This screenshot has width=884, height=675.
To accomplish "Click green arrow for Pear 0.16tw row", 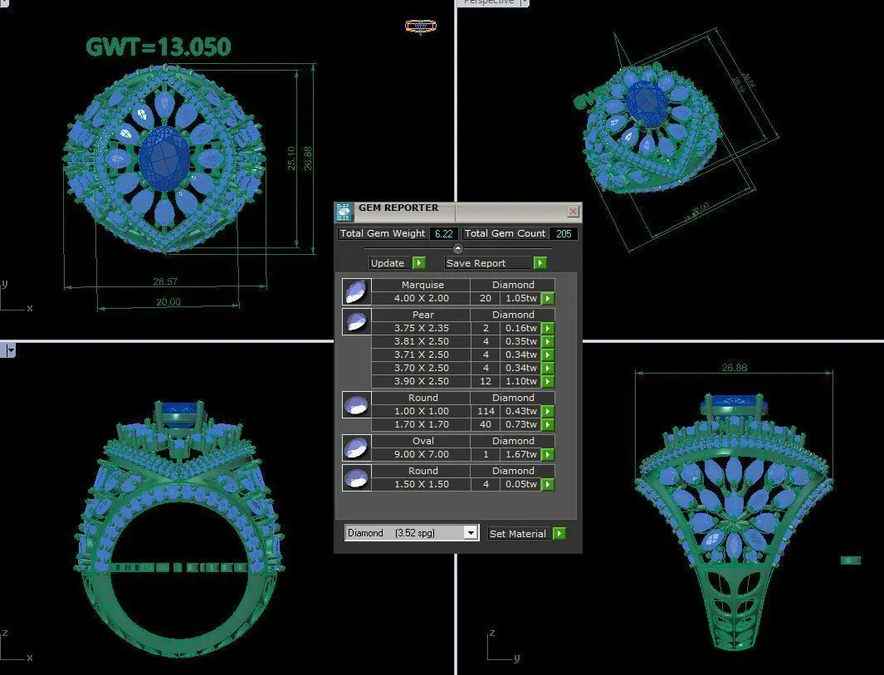I will point(548,328).
